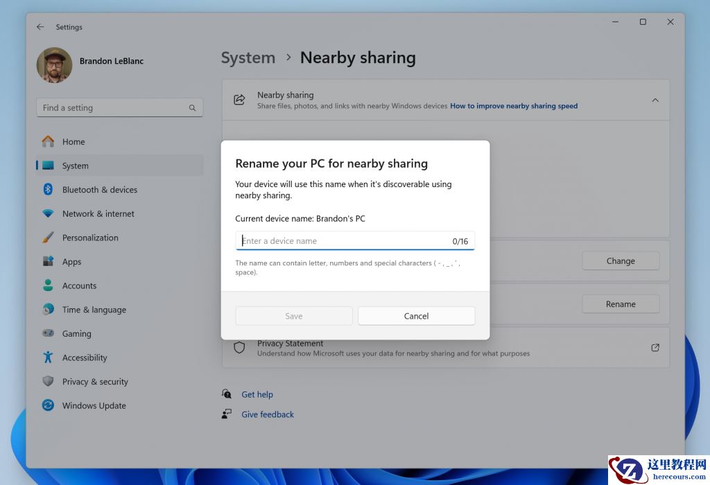Open the Accessibility figure icon

pos(48,358)
